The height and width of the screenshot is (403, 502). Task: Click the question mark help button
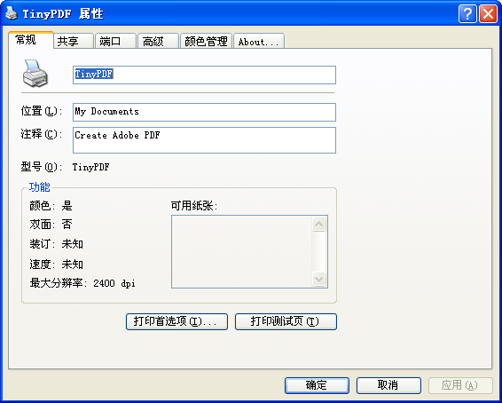tap(467, 14)
